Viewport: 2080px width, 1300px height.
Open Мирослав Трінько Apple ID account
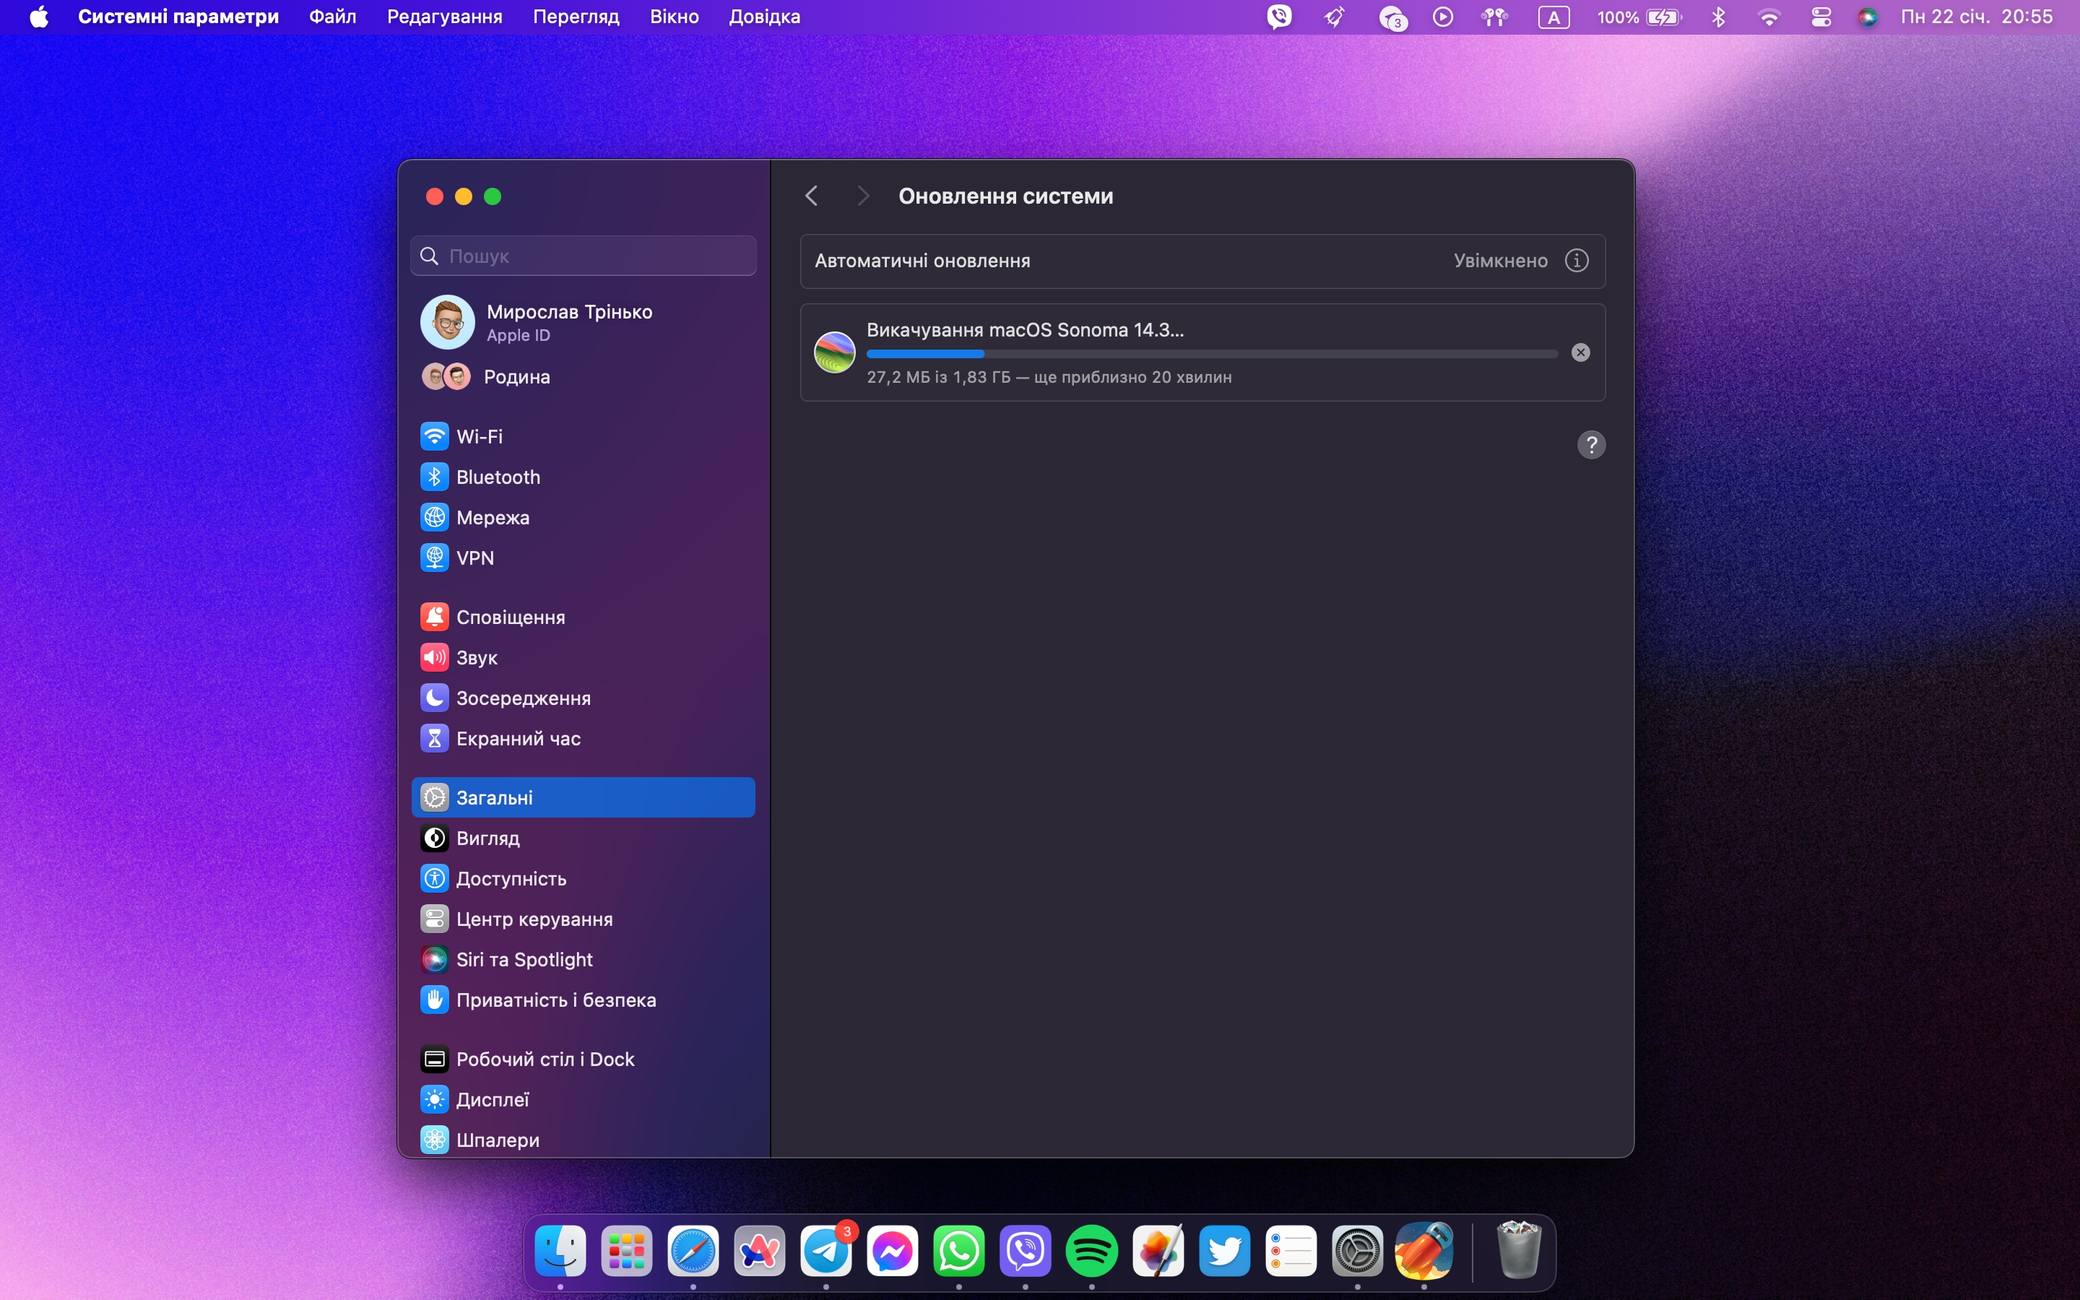pyautogui.click(x=568, y=322)
